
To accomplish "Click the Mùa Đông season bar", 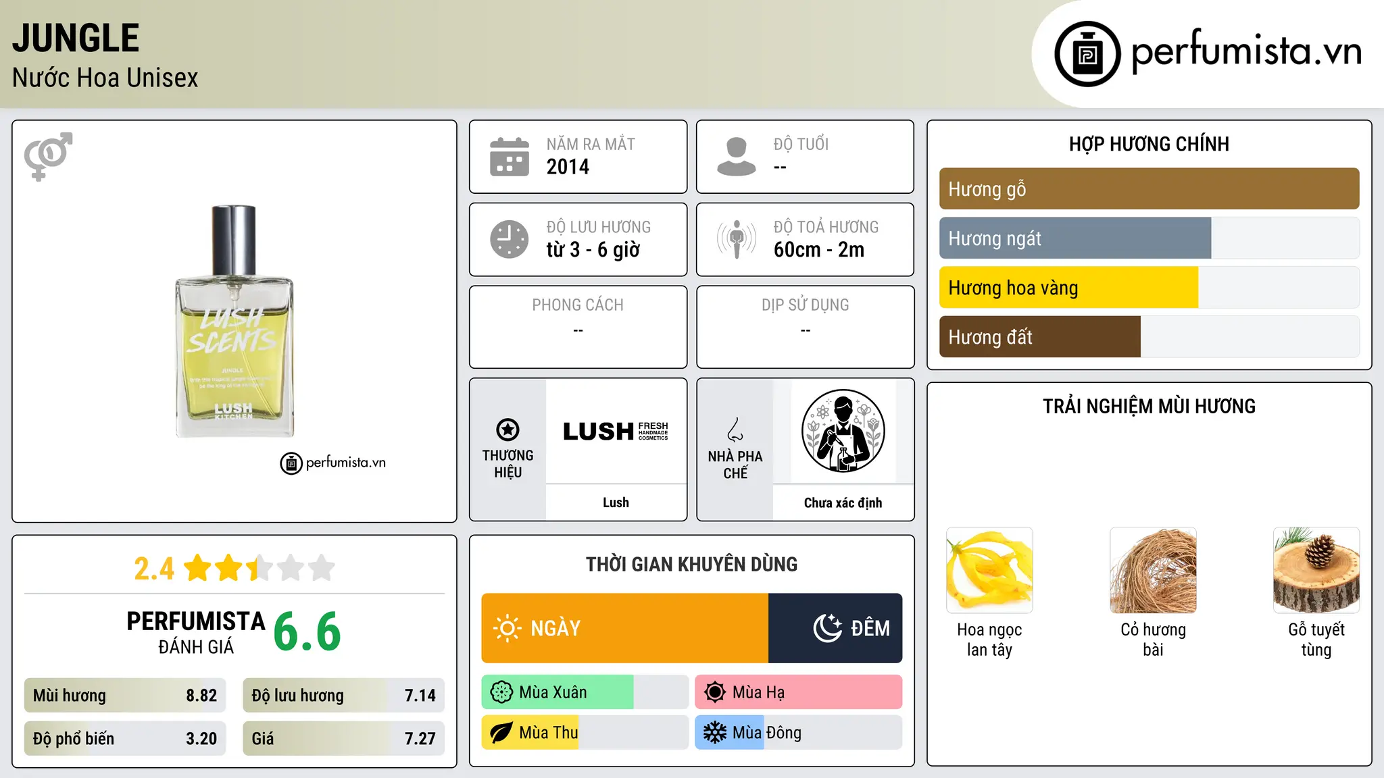I will point(798,733).
